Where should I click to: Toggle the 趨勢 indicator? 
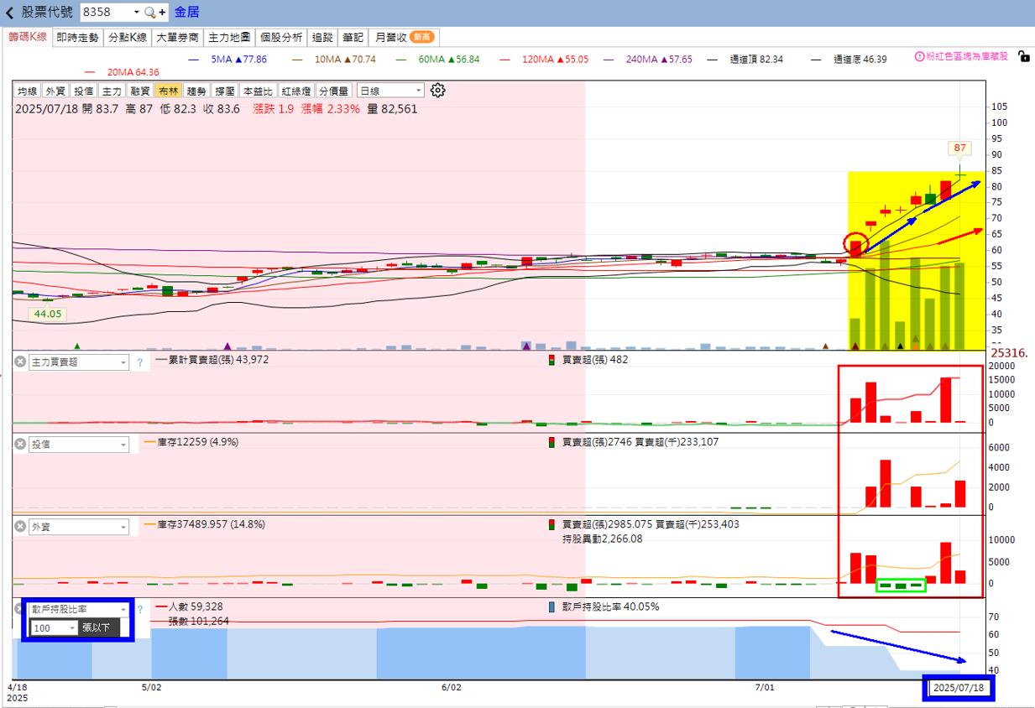pos(196,91)
